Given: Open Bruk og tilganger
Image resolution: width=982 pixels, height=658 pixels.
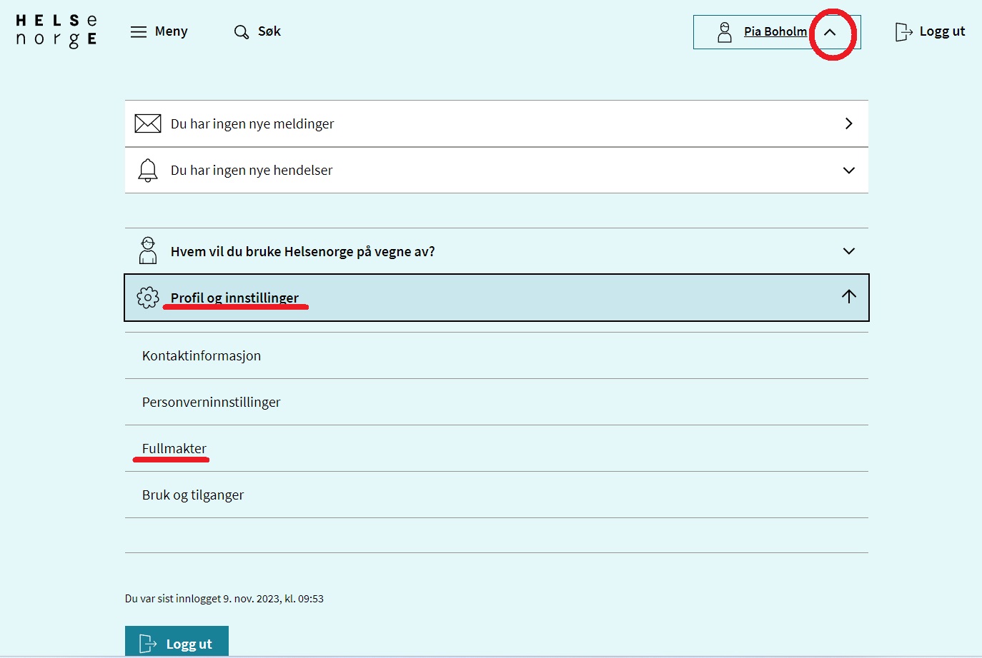Looking at the screenshot, I should (x=193, y=495).
